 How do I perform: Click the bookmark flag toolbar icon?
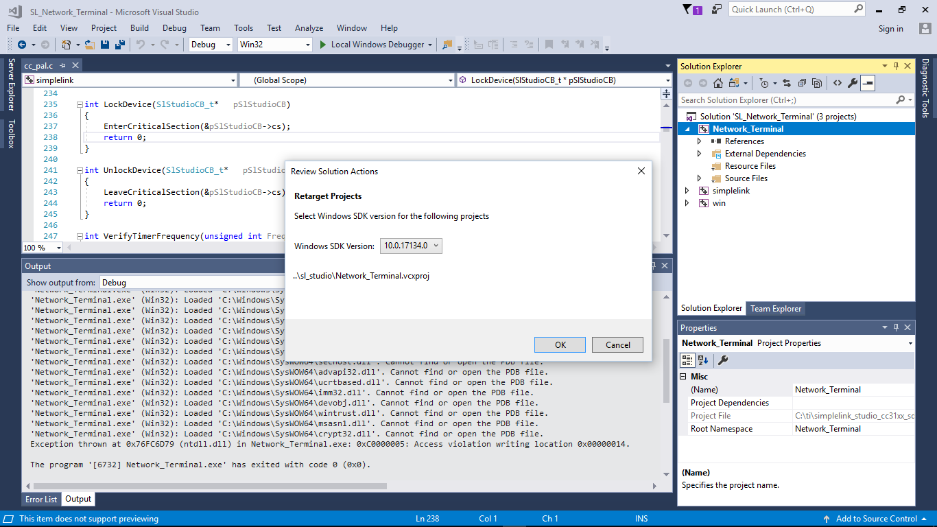(x=548, y=45)
